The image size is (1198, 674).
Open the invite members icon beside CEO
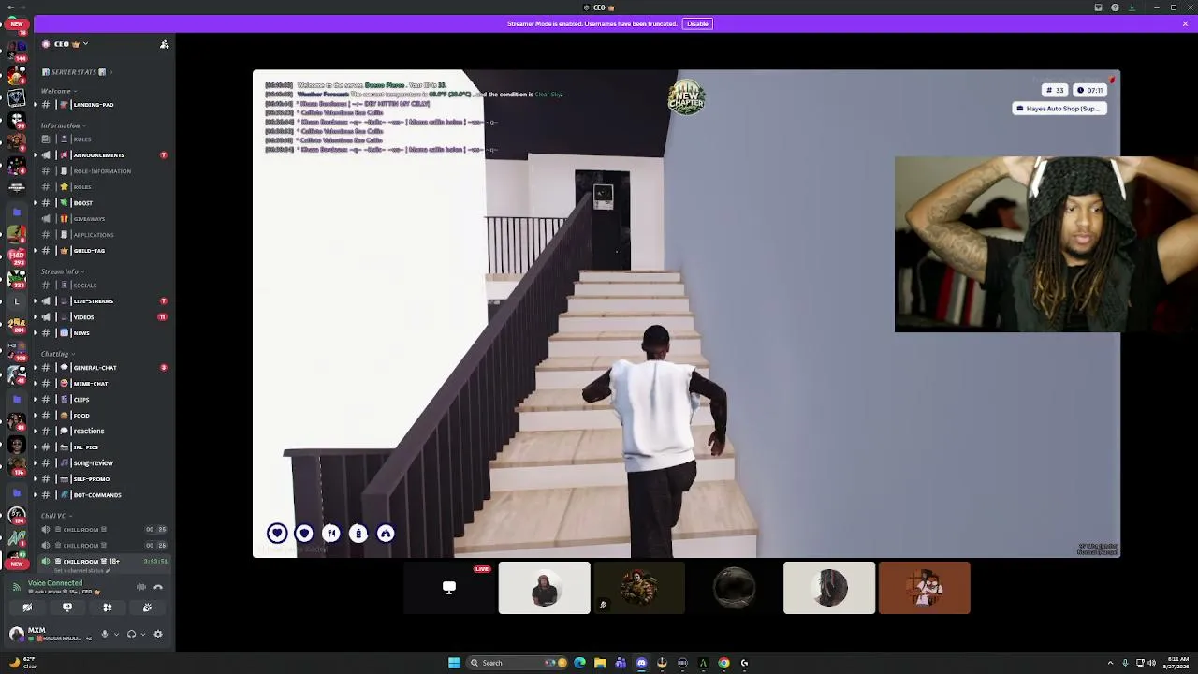tap(164, 44)
